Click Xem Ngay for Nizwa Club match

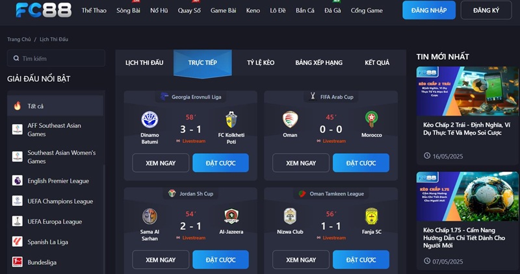[x=301, y=260]
